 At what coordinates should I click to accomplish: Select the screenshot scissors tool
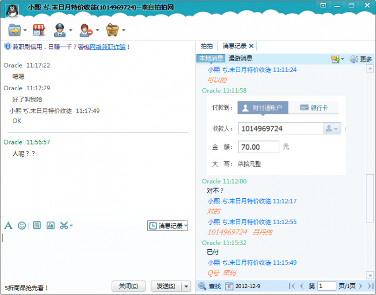click(x=64, y=225)
